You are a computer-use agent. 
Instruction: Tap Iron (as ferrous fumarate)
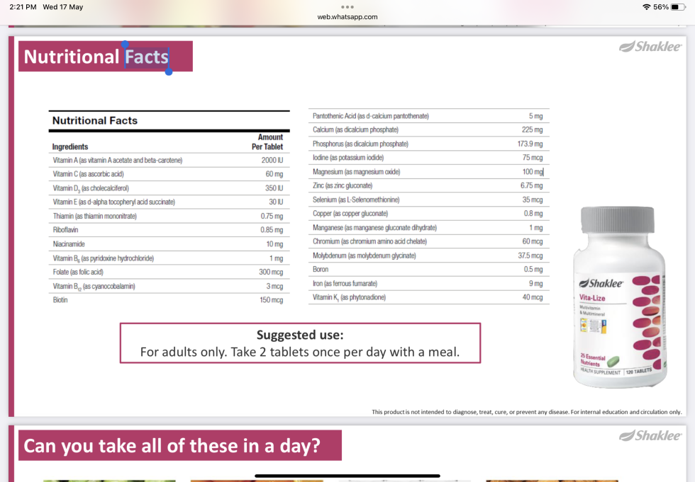pyautogui.click(x=345, y=283)
